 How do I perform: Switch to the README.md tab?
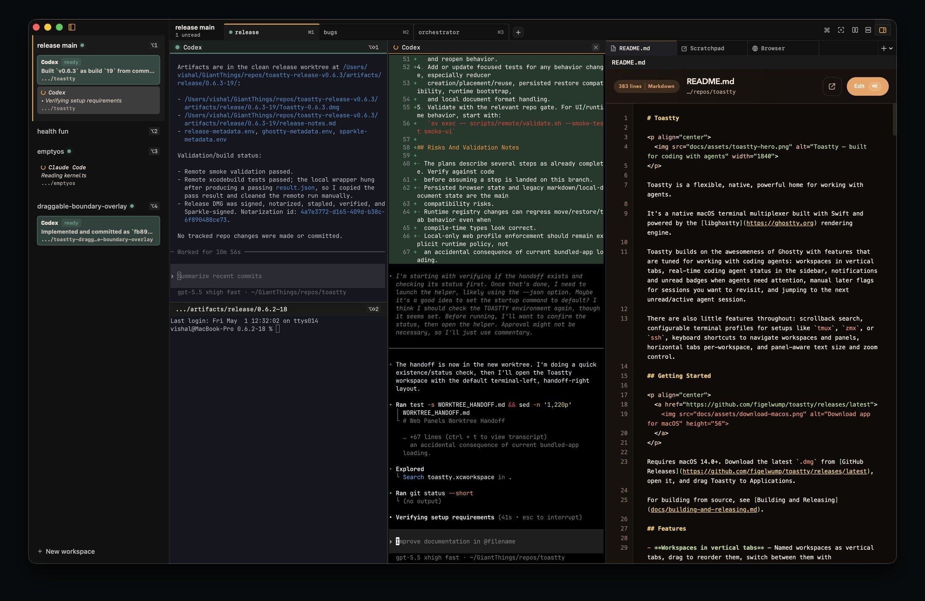coord(641,48)
